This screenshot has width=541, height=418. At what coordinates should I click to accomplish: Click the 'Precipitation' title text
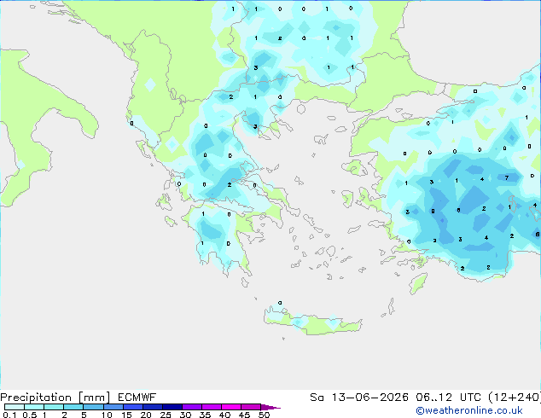[x=36, y=398]
